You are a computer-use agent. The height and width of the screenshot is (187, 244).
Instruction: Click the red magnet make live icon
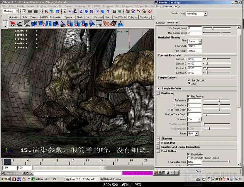tap(150, 11)
